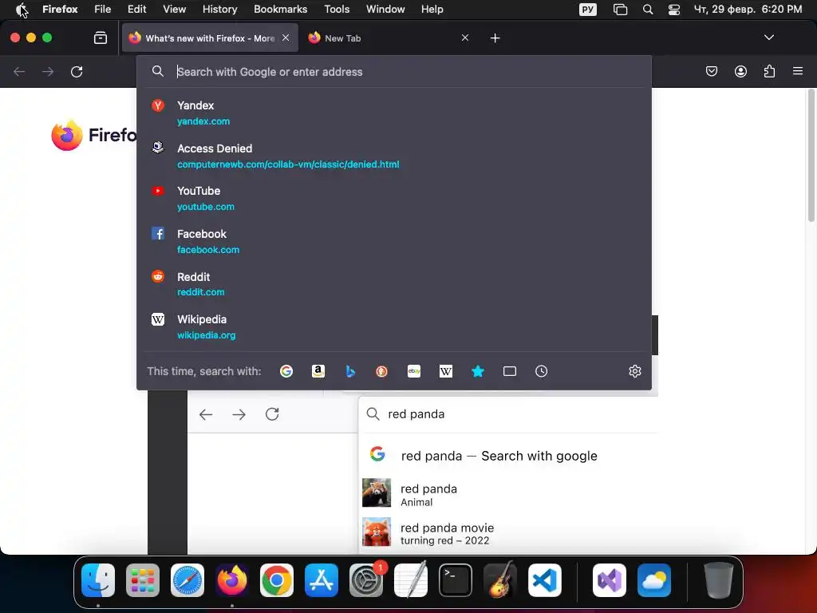Open search settings gear in dropdown

pyautogui.click(x=634, y=371)
